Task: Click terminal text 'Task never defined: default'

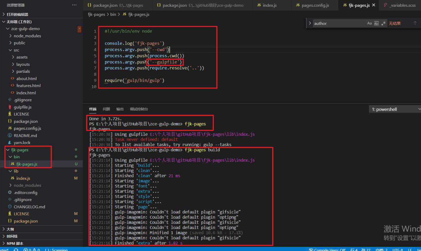Action: pyautogui.click(x=146, y=139)
